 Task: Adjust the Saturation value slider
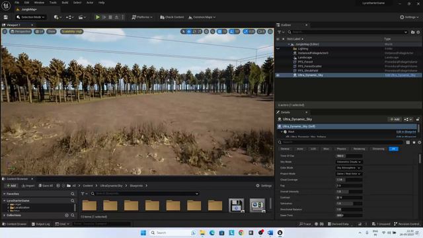point(349,204)
